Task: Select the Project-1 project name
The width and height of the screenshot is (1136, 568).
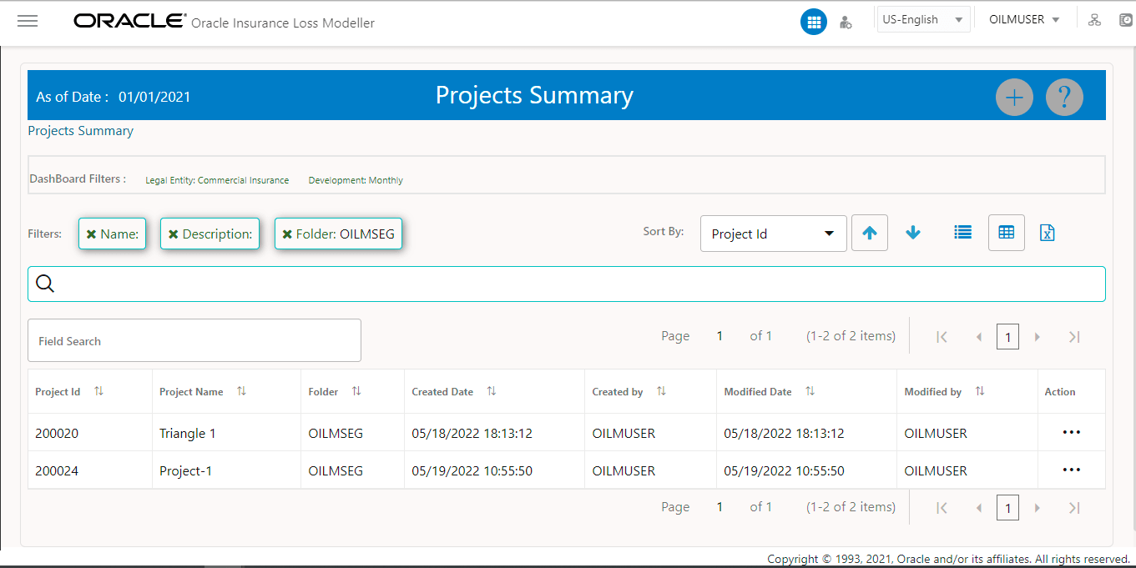Action: point(185,471)
